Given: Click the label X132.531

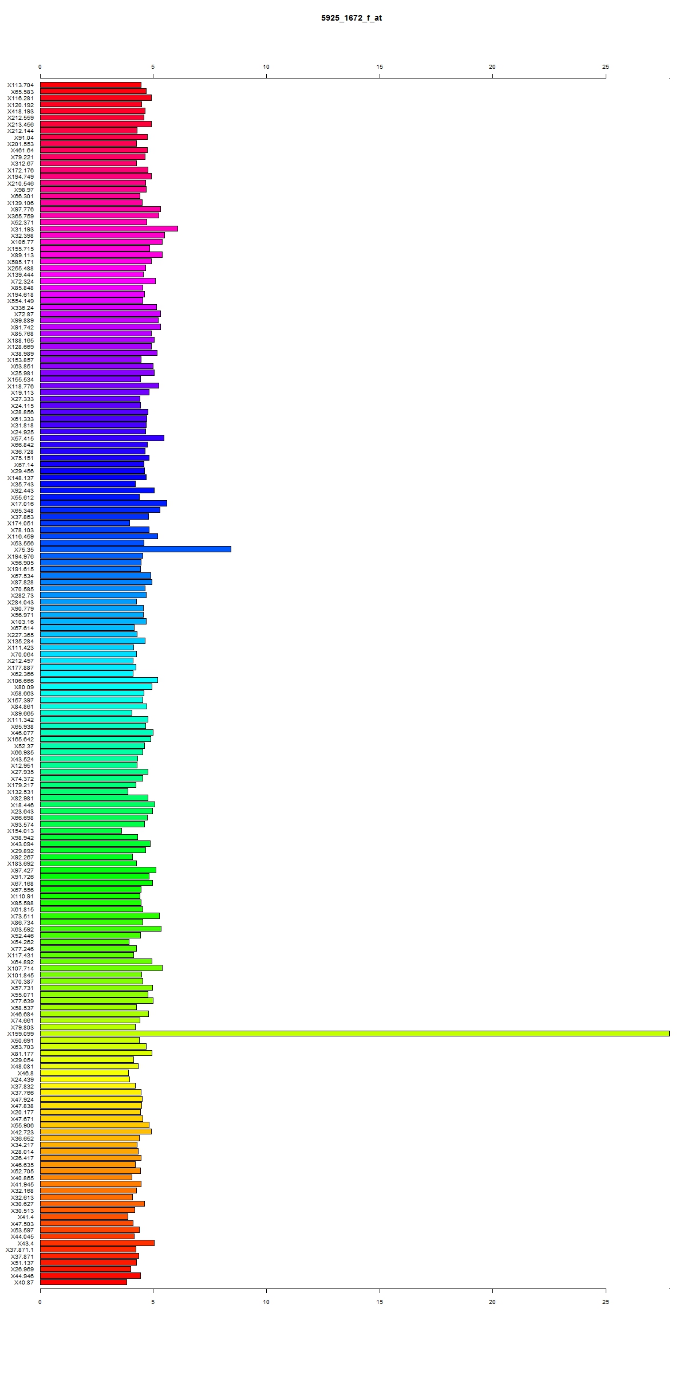Looking at the screenshot, I should pos(21,792).
